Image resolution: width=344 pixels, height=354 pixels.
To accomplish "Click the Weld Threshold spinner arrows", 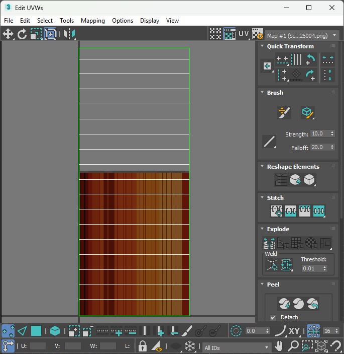I will point(324,268).
